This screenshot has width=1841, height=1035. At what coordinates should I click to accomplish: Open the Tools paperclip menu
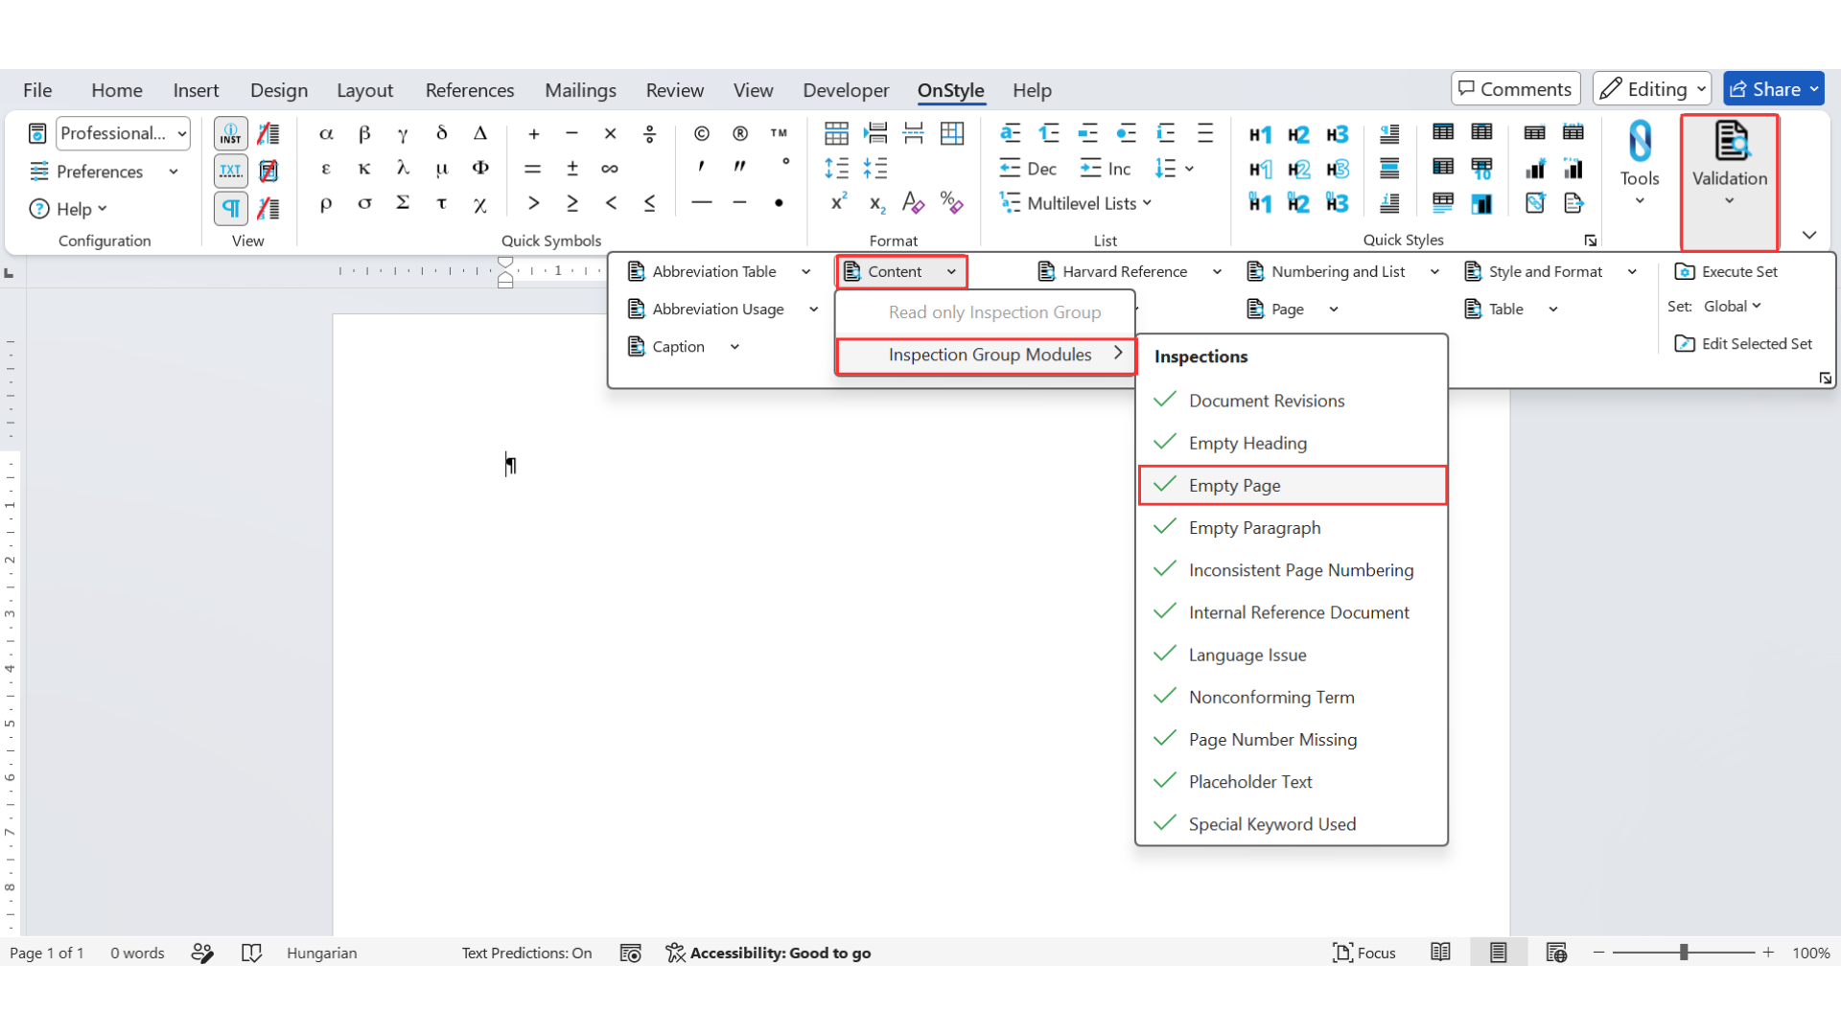[1640, 163]
